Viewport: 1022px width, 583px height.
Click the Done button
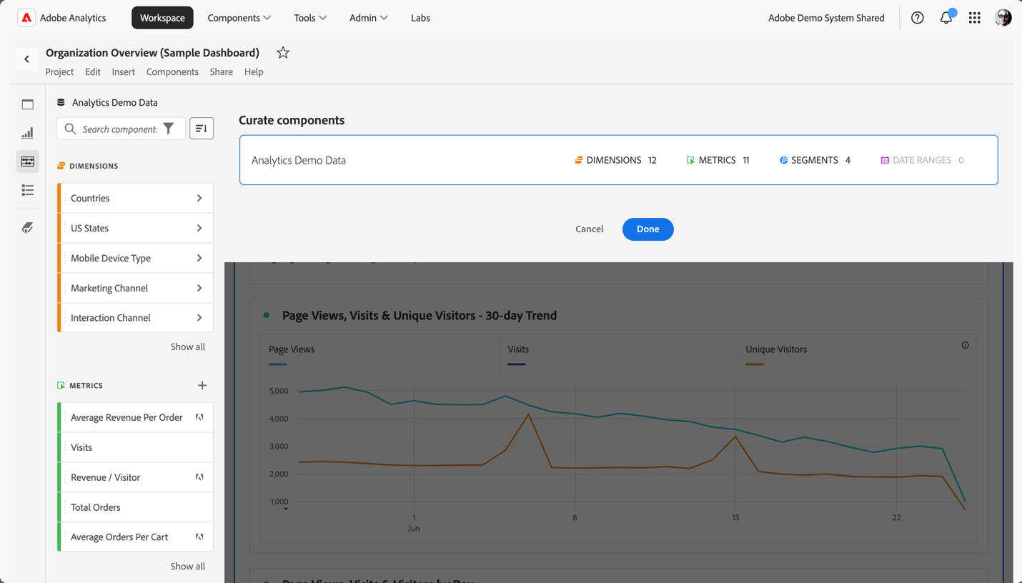tap(648, 229)
